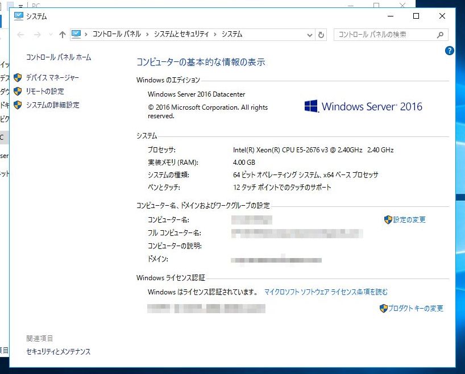Click the System window title icon
465x374 pixels.
click(x=19, y=16)
